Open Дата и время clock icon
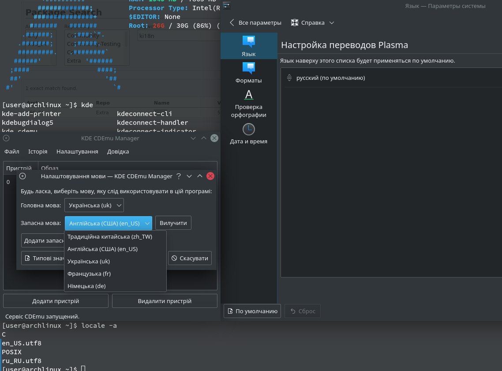502x371 pixels. (248, 129)
